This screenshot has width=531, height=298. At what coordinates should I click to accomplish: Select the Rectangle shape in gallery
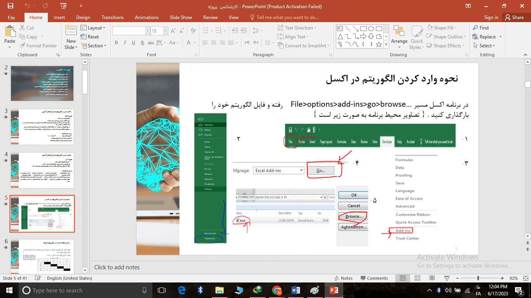click(363, 28)
